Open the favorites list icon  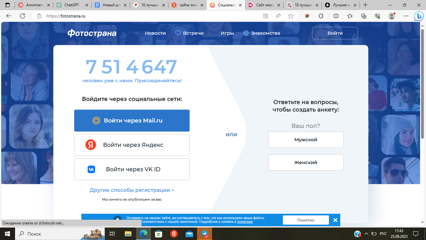tap(350, 16)
